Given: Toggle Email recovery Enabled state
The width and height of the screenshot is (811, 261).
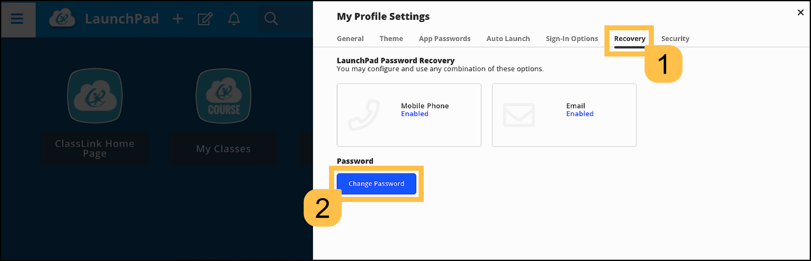Looking at the screenshot, I should 580,113.
